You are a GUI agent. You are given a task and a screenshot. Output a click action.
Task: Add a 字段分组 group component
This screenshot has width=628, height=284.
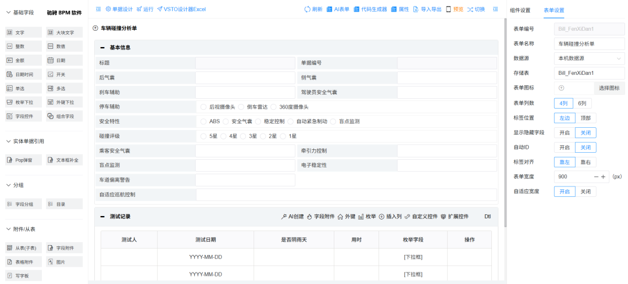point(23,204)
